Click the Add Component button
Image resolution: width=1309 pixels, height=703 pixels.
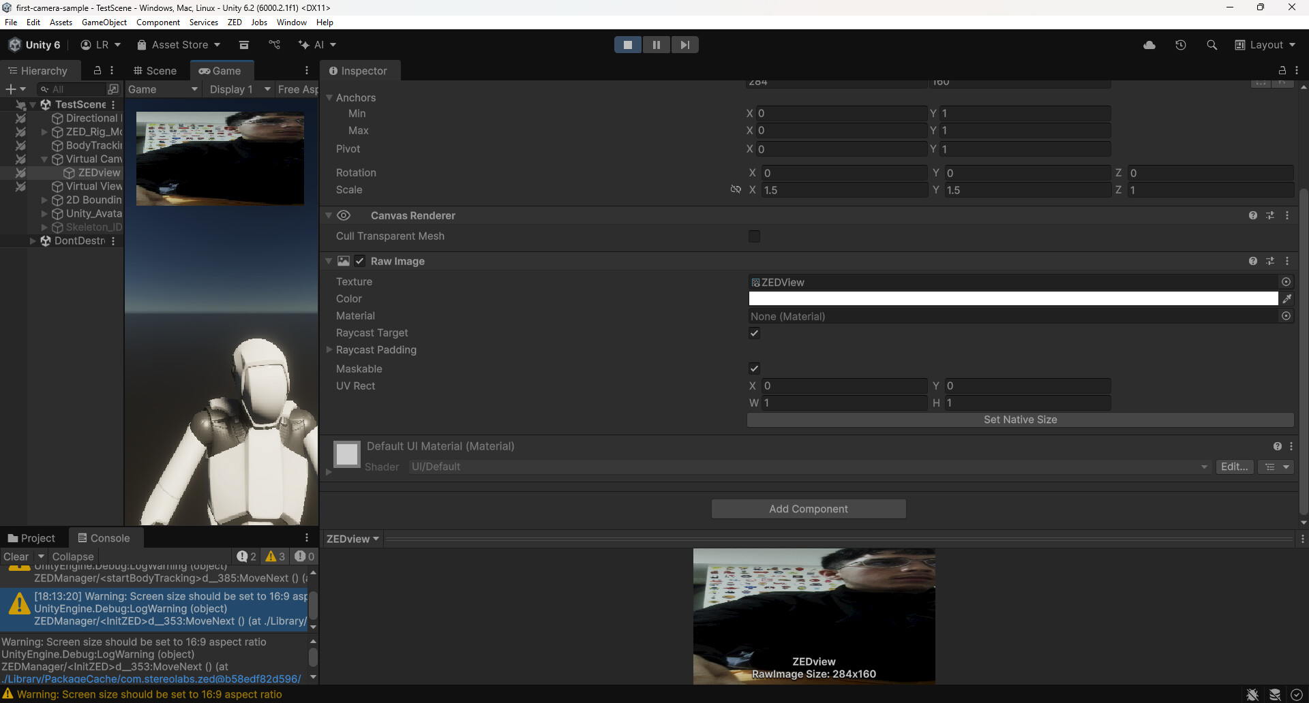point(809,509)
